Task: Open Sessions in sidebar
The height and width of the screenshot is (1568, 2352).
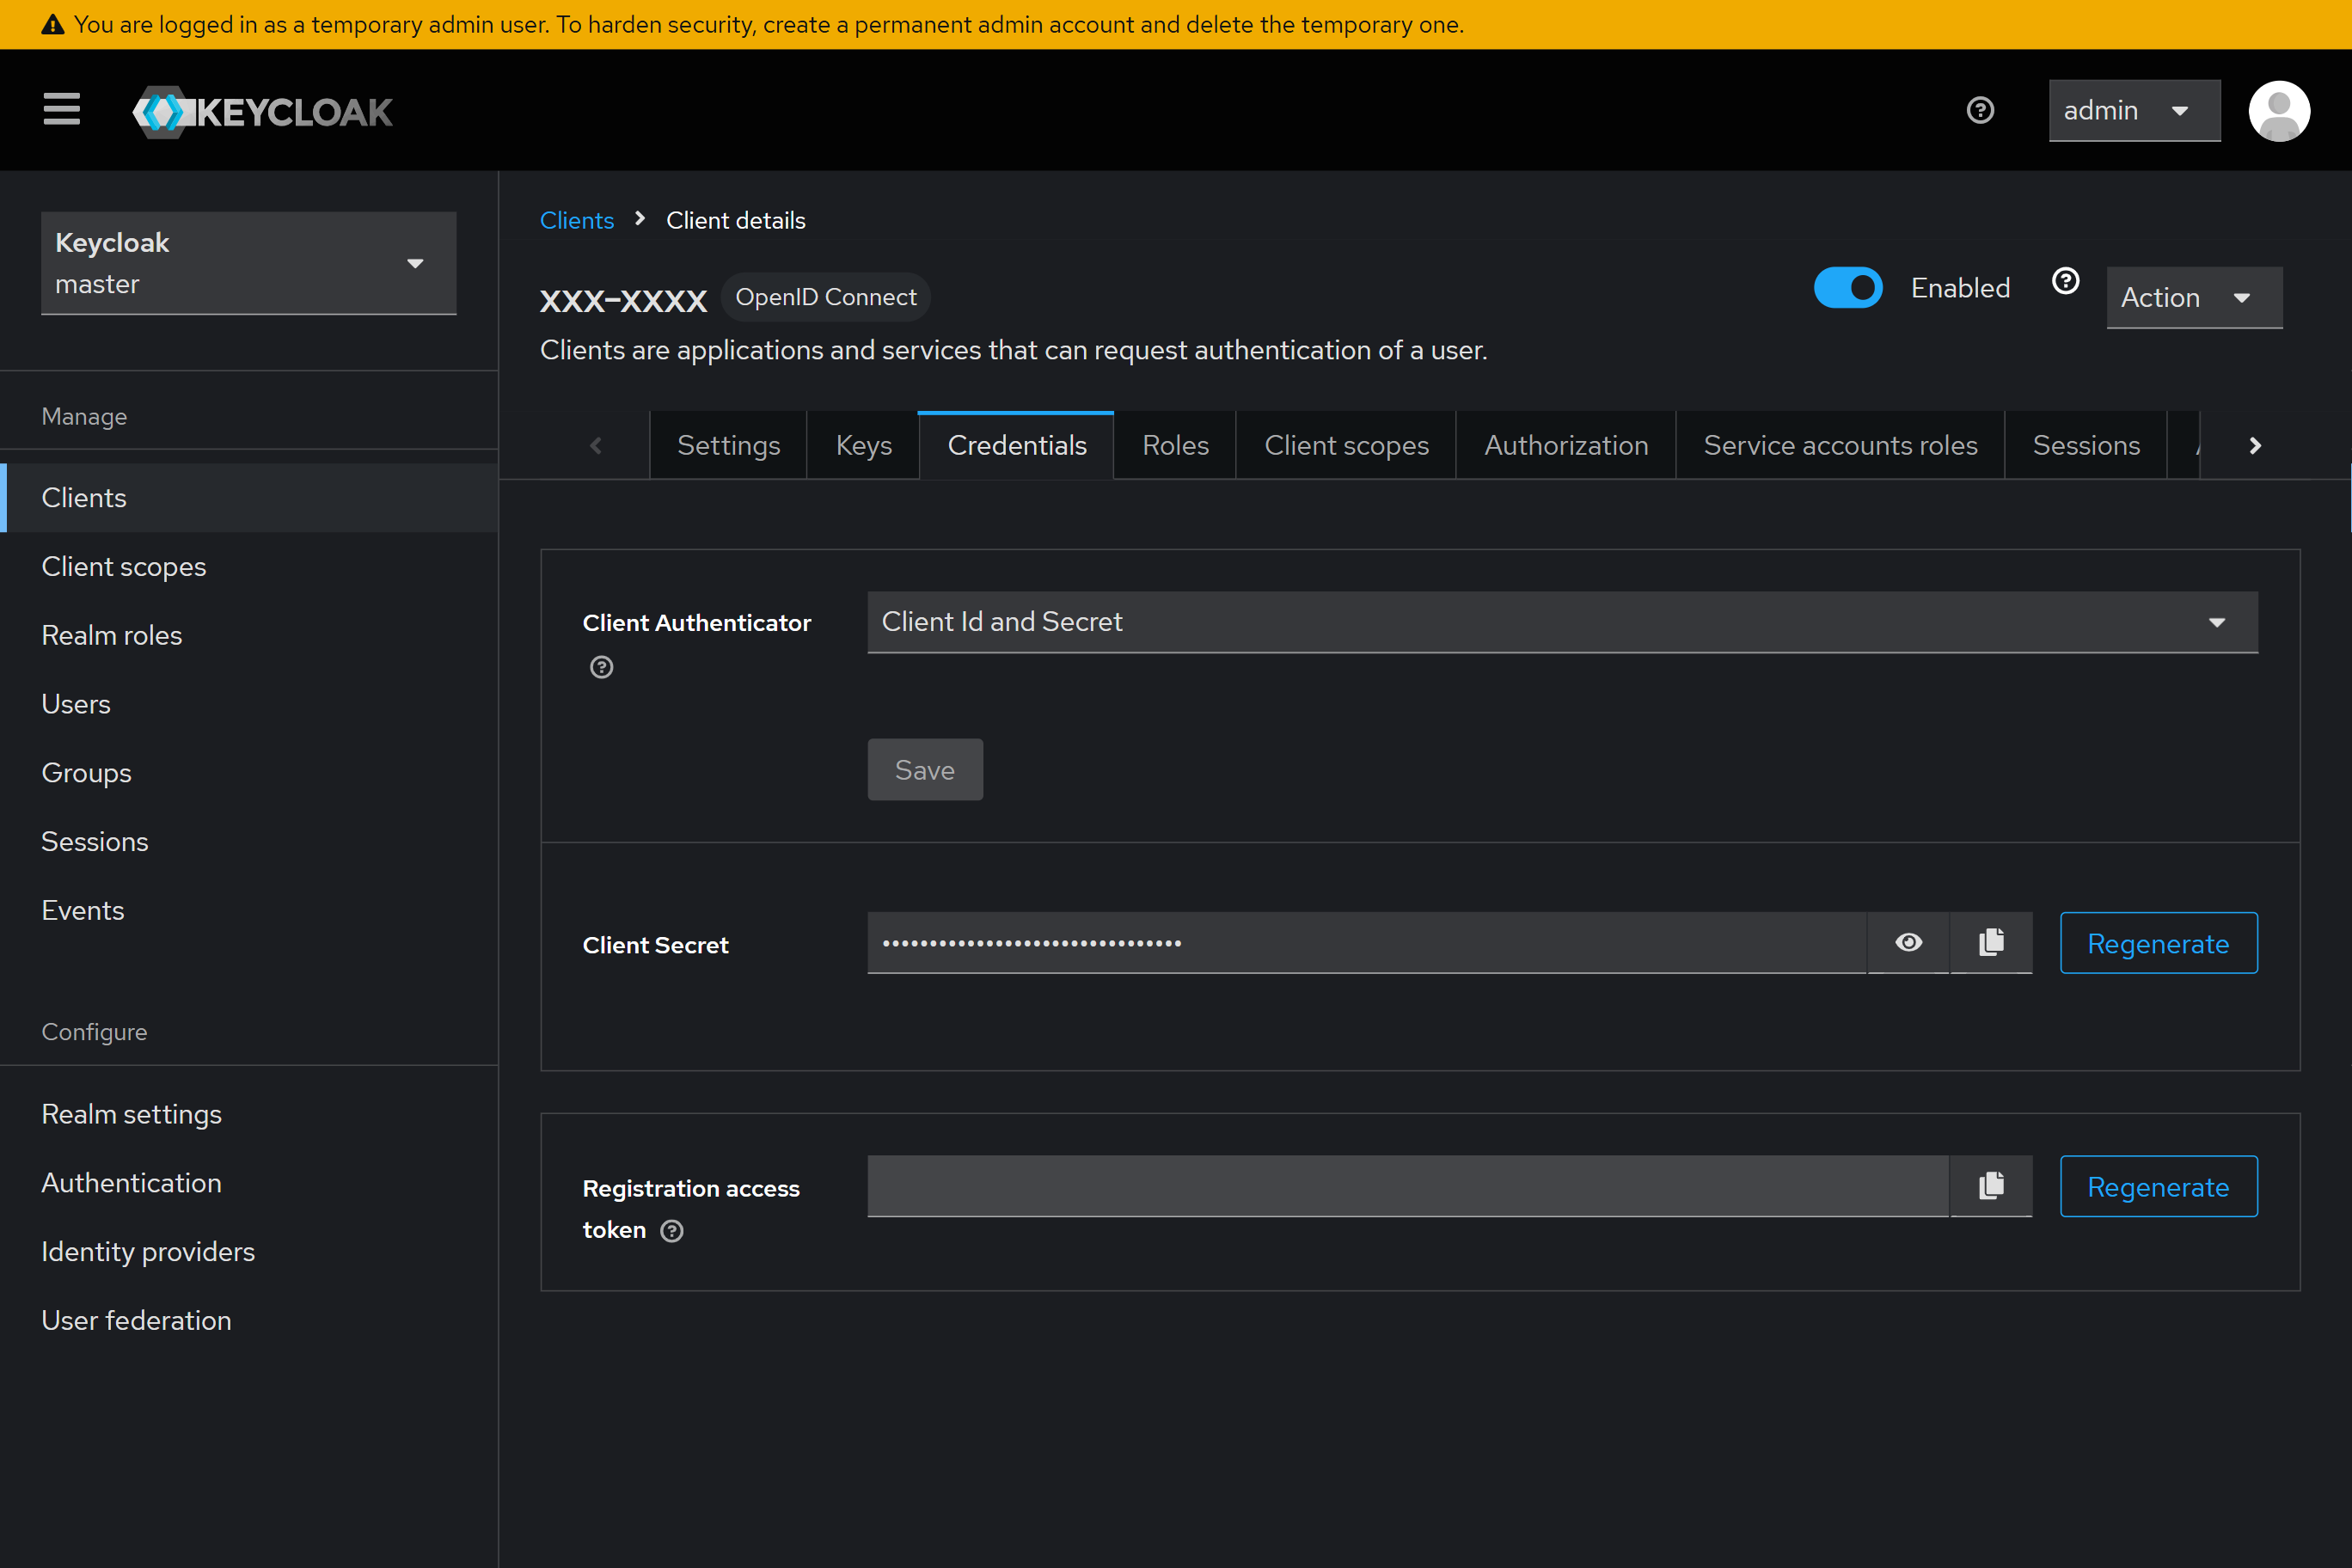Action: pyautogui.click(x=249, y=842)
